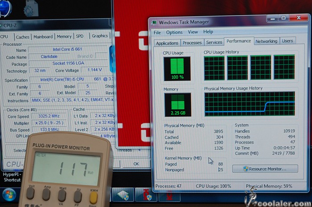Click the Total physical memory value 3895
The image size is (312, 207).
[218, 131]
